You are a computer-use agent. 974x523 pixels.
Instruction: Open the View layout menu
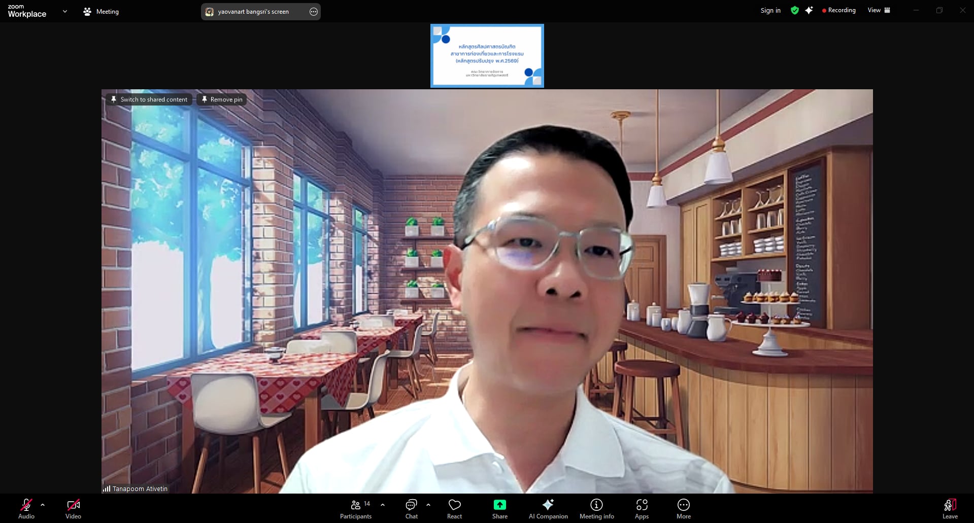[879, 10]
